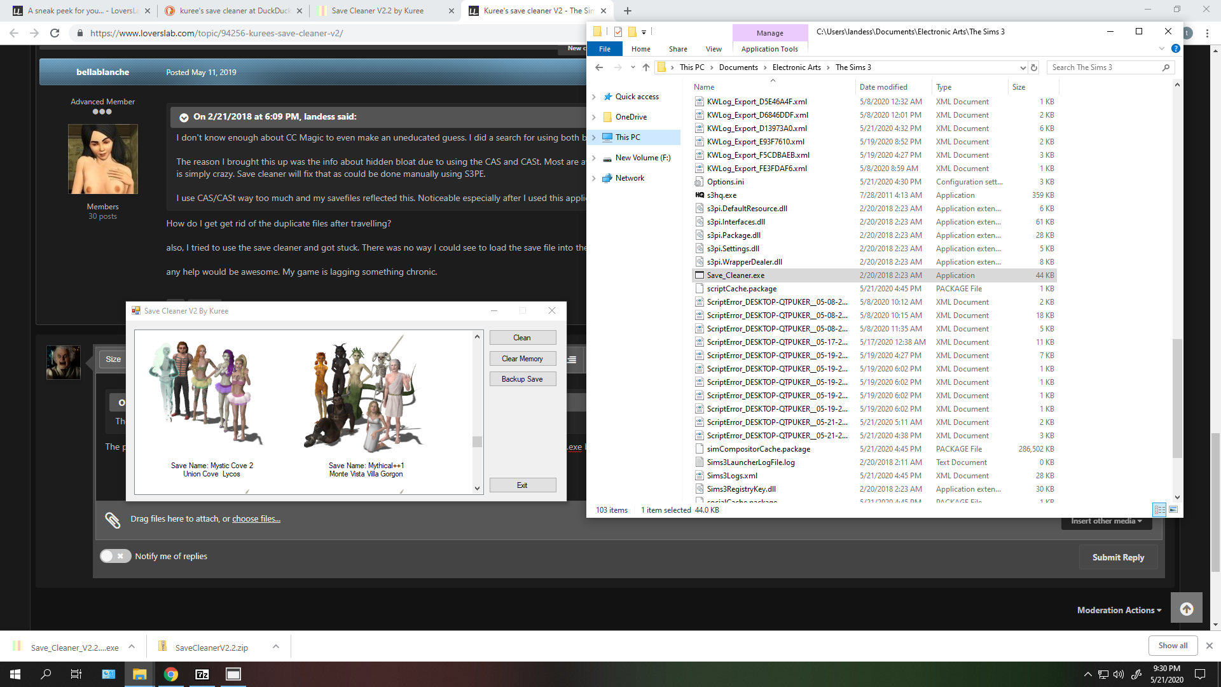Click the Save Cleaner list scroll-up arrow
1221x687 pixels.
477,337
